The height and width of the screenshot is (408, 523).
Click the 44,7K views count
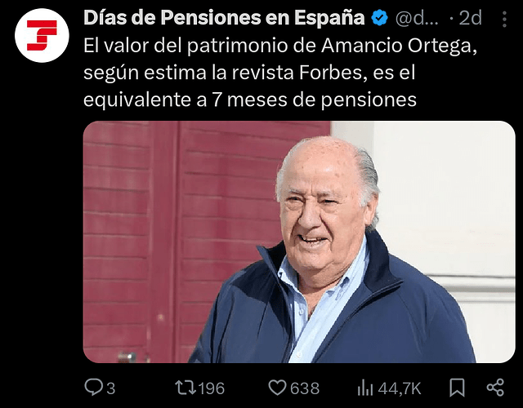click(400, 388)
